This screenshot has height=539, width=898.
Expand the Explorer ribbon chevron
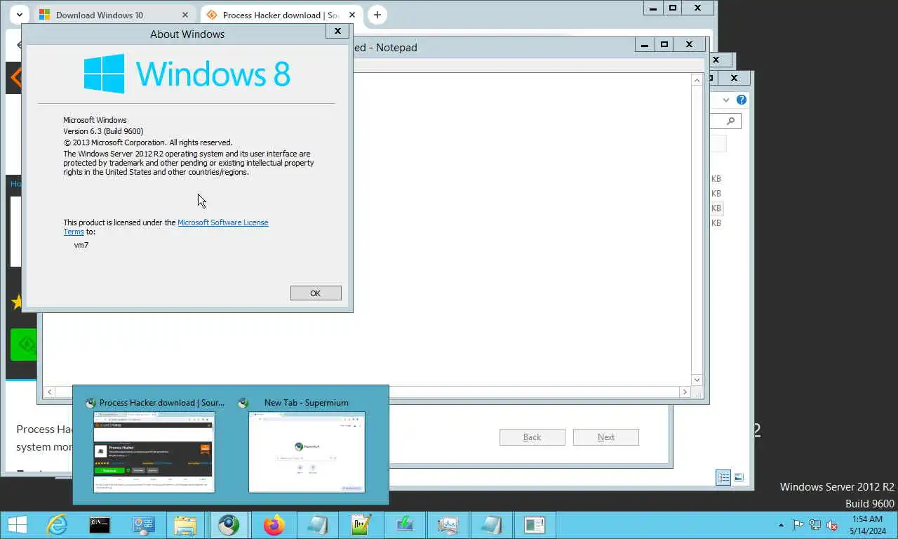pyautogui.click(x=726, y=100)
